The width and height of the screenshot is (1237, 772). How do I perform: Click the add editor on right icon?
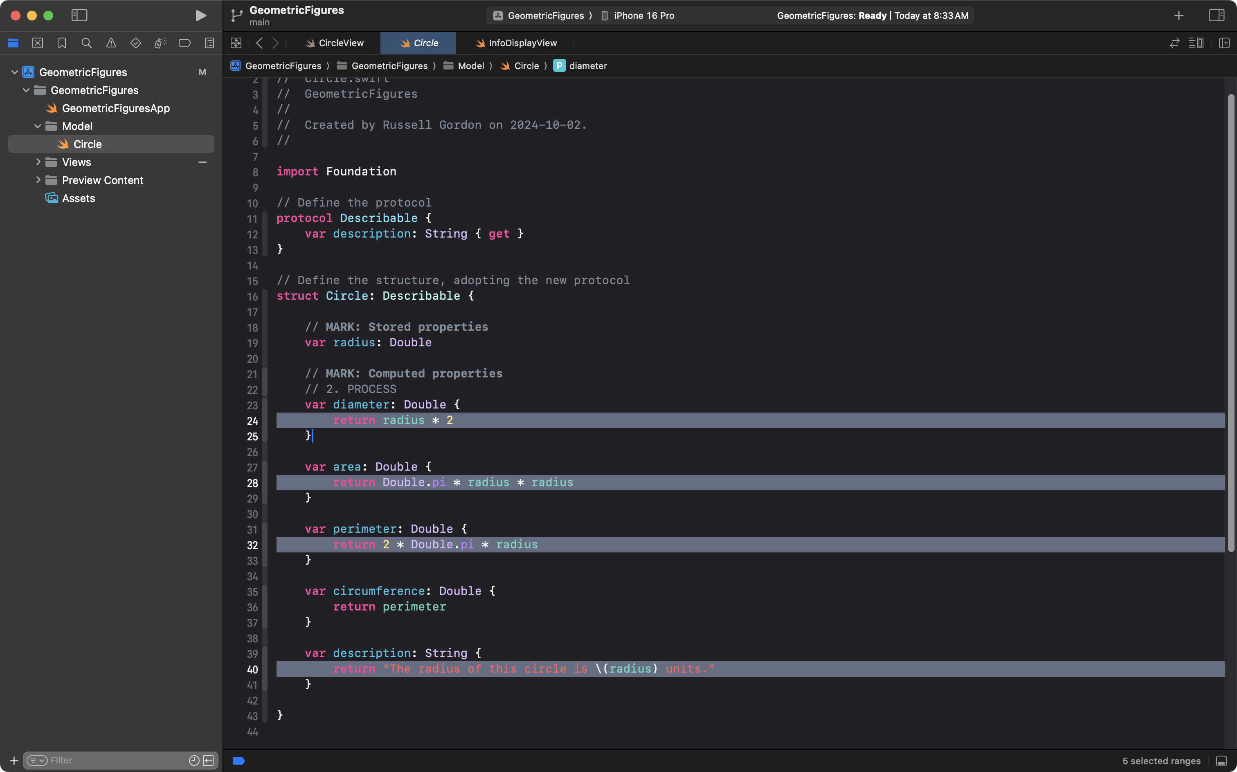[1224, 43]
